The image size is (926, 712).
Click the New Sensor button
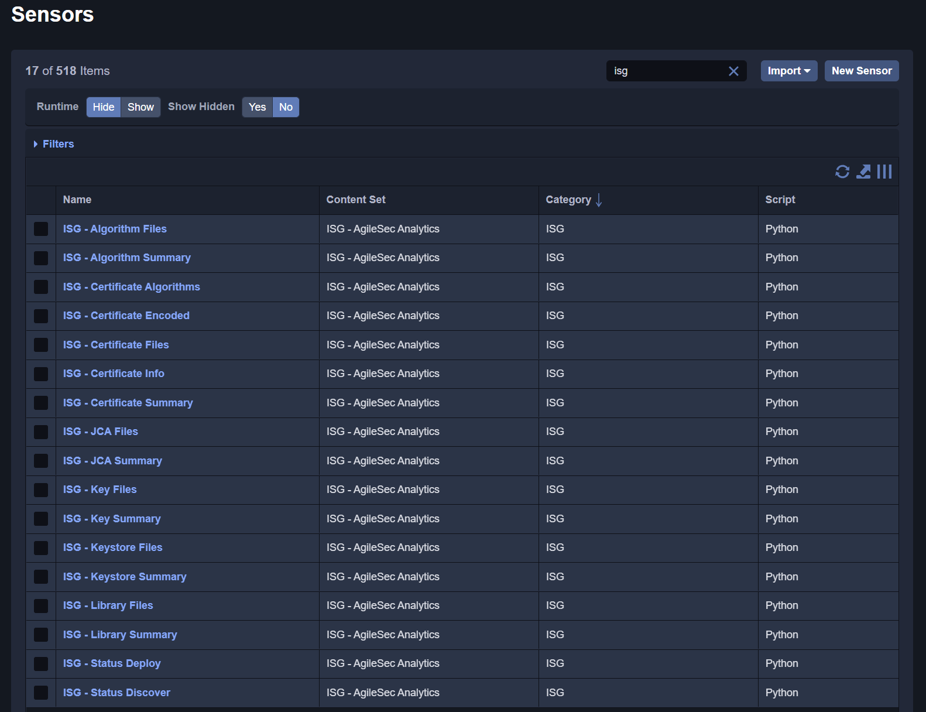[862, 71]
